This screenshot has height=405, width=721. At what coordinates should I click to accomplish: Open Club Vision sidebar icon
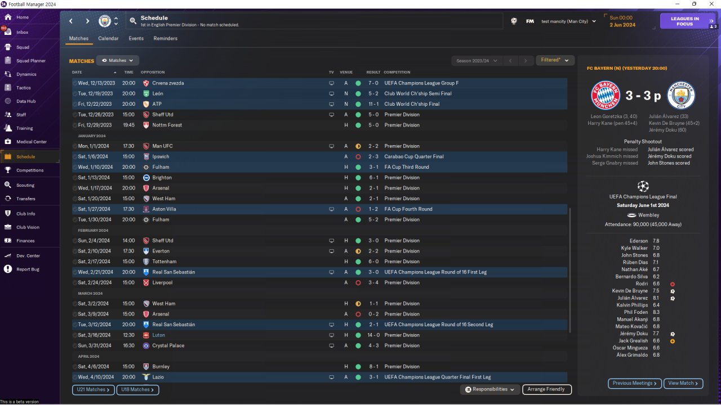pos(8,227)
